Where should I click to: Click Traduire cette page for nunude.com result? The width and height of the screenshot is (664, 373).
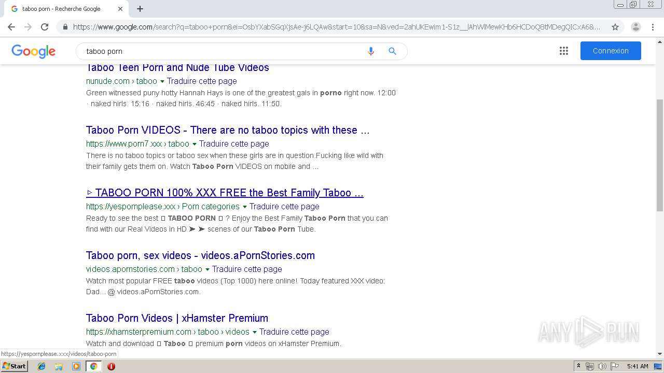click(x=202, y=81)
